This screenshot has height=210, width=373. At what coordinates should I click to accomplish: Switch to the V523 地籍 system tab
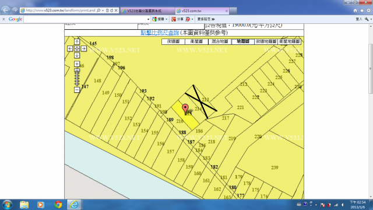point(147,11)
